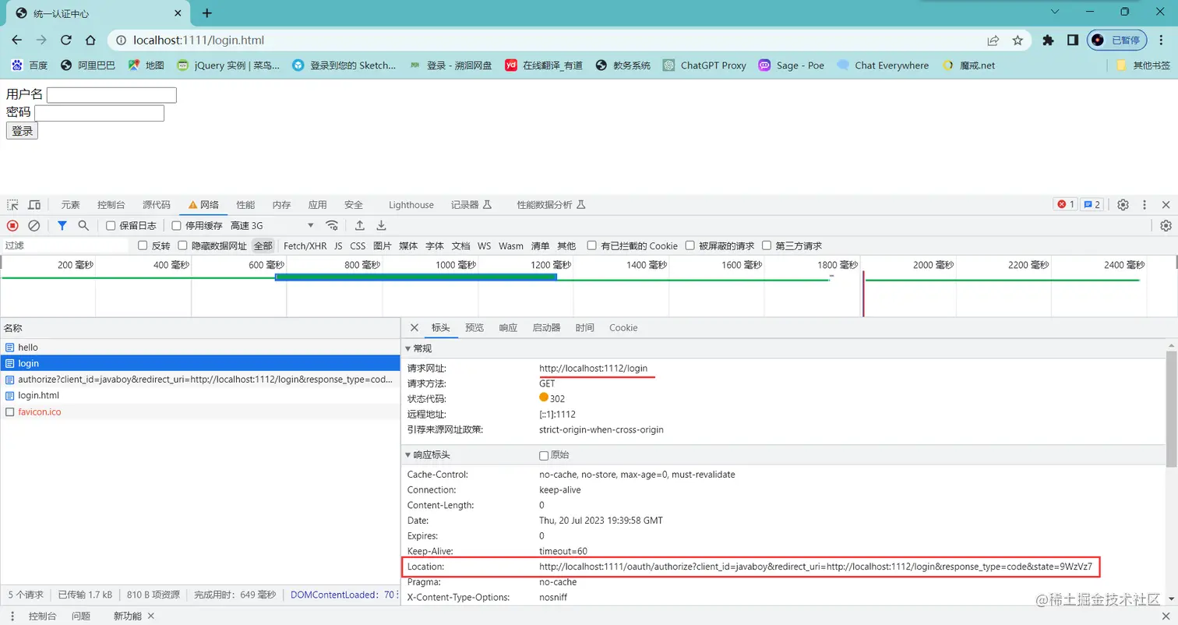Tick the 反转 checkbox

(143, 246)
